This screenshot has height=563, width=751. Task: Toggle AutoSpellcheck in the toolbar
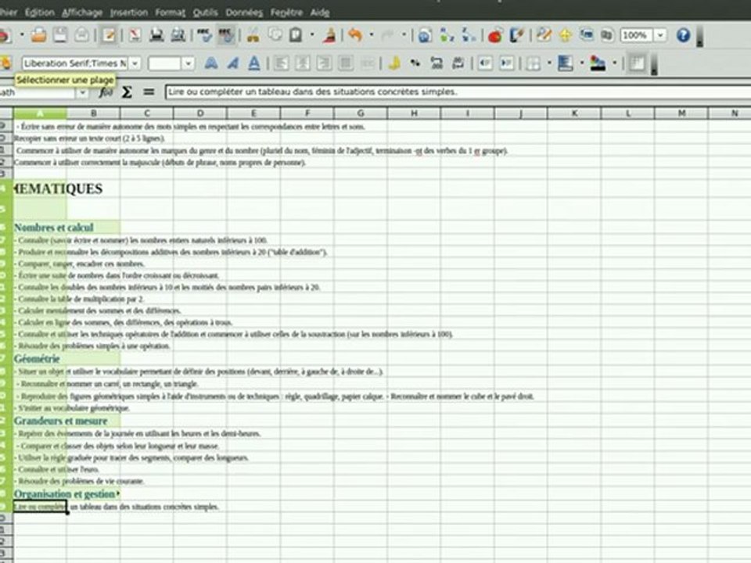coord(226,35)
